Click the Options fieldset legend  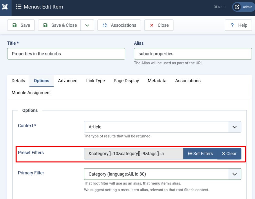pyautogui.click(x=30, y=110)
